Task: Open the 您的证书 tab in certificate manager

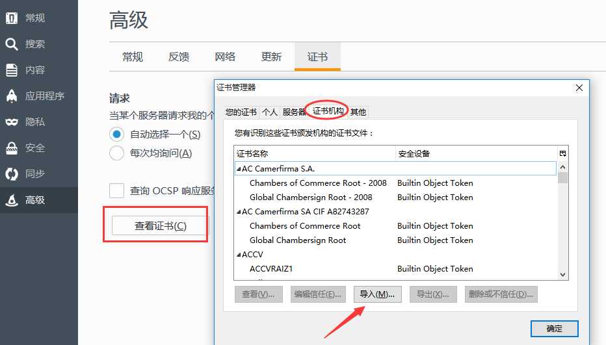Action: pyautogui.click(x=241, y=112)
